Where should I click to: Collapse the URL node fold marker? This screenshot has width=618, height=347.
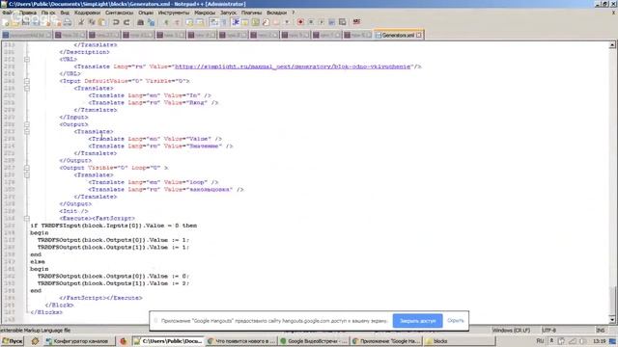coord(27,60)
